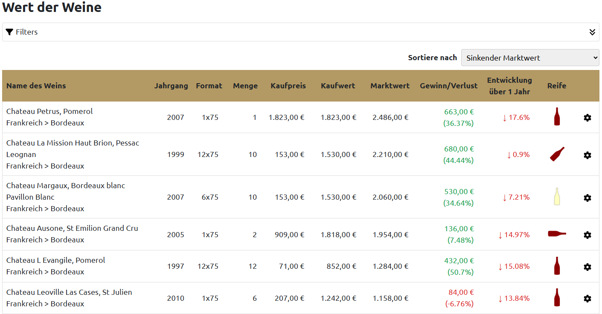Click the gain 530,00 € (34.64%)

click(x=459, y=197)
